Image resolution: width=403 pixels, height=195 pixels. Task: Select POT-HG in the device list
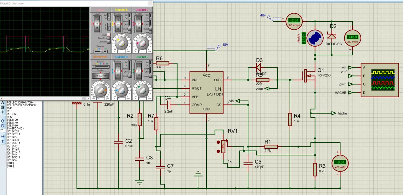(x=11, y=114)
